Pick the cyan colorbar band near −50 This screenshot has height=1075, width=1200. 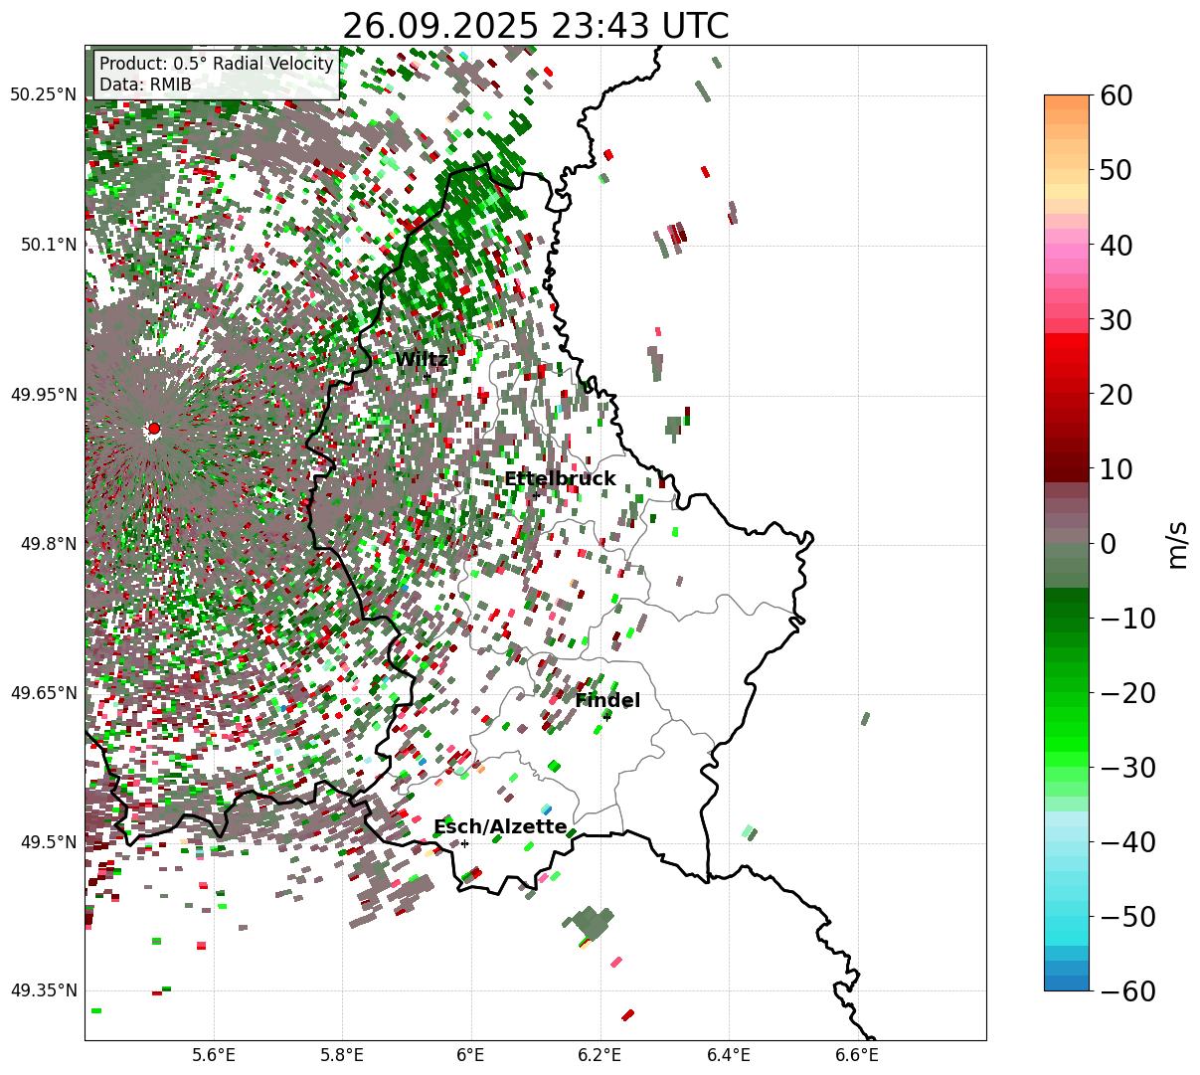1067,917
